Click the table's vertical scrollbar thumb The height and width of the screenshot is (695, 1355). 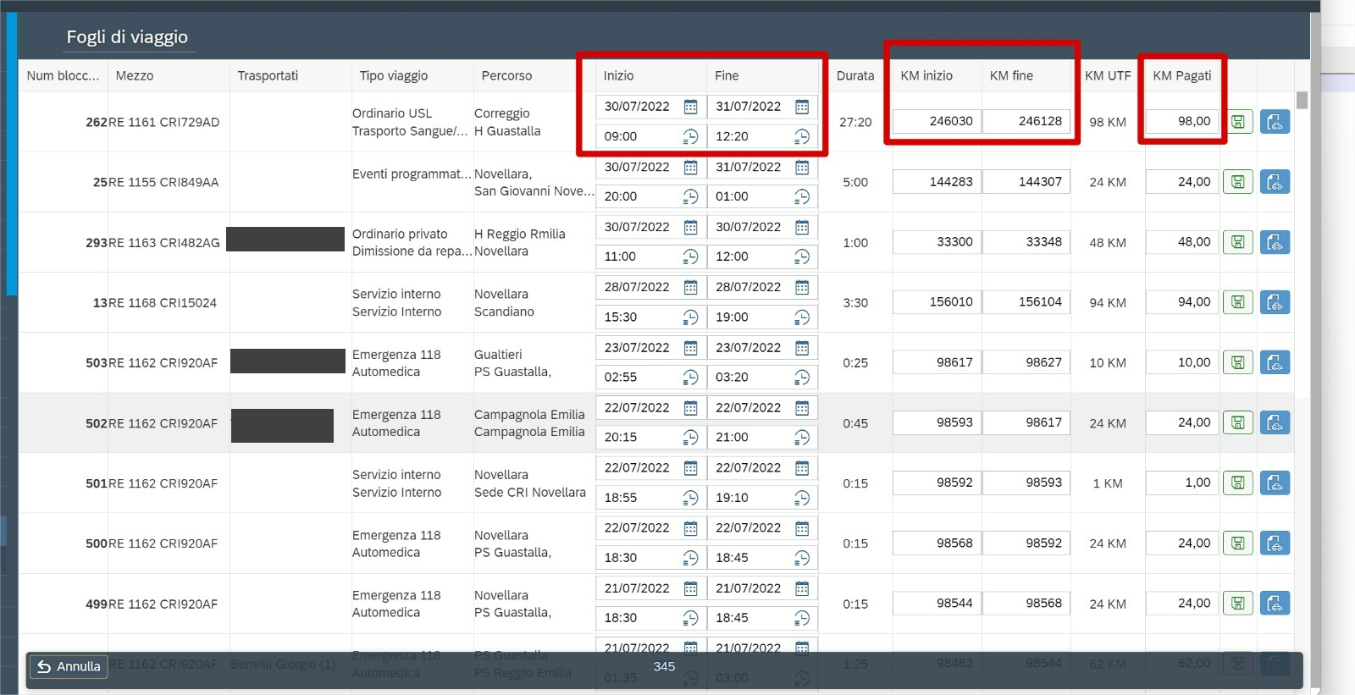point(1302,100)
